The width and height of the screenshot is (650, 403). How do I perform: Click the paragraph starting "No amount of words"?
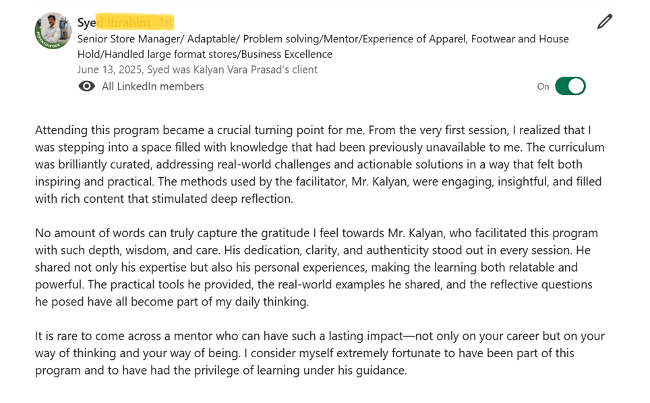(x=316, y=268)
